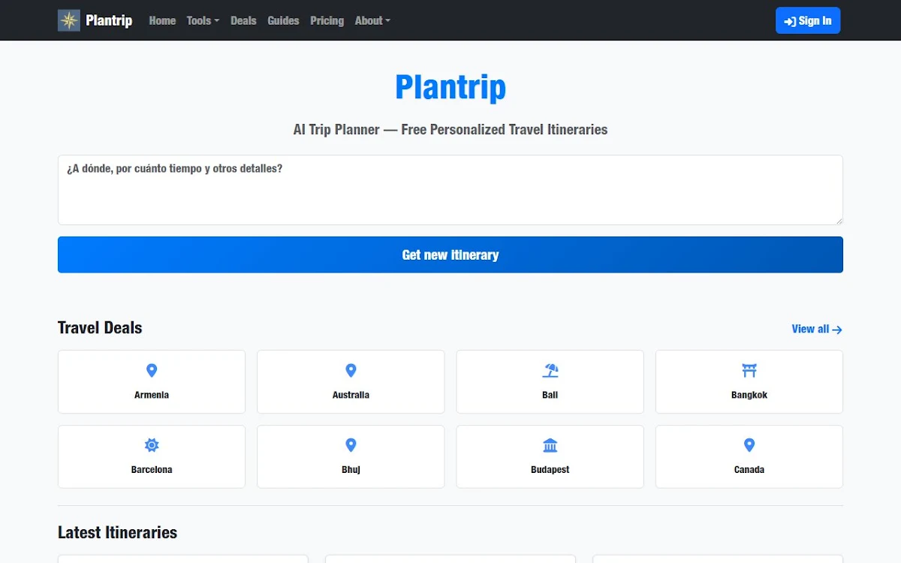This screenshot has width=901, height=563.
Task: Select the Canada deal label
Action: click(x=749, y=470)
